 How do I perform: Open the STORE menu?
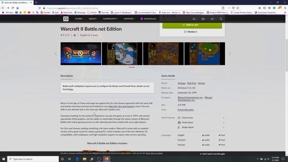pos(79,19)
